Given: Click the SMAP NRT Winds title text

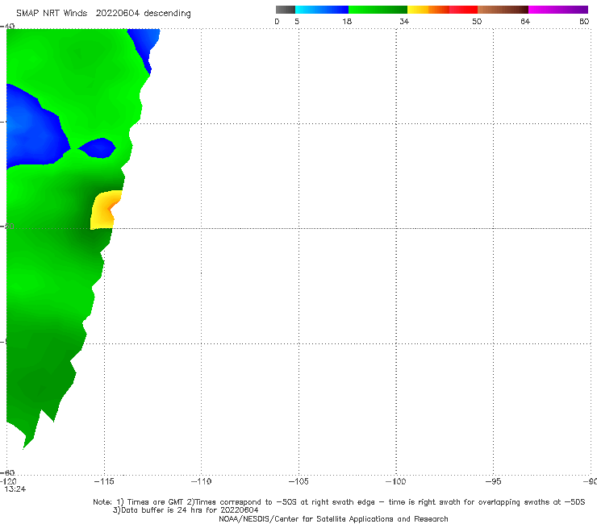Looking at the screenshot, I should pos(52,13).
